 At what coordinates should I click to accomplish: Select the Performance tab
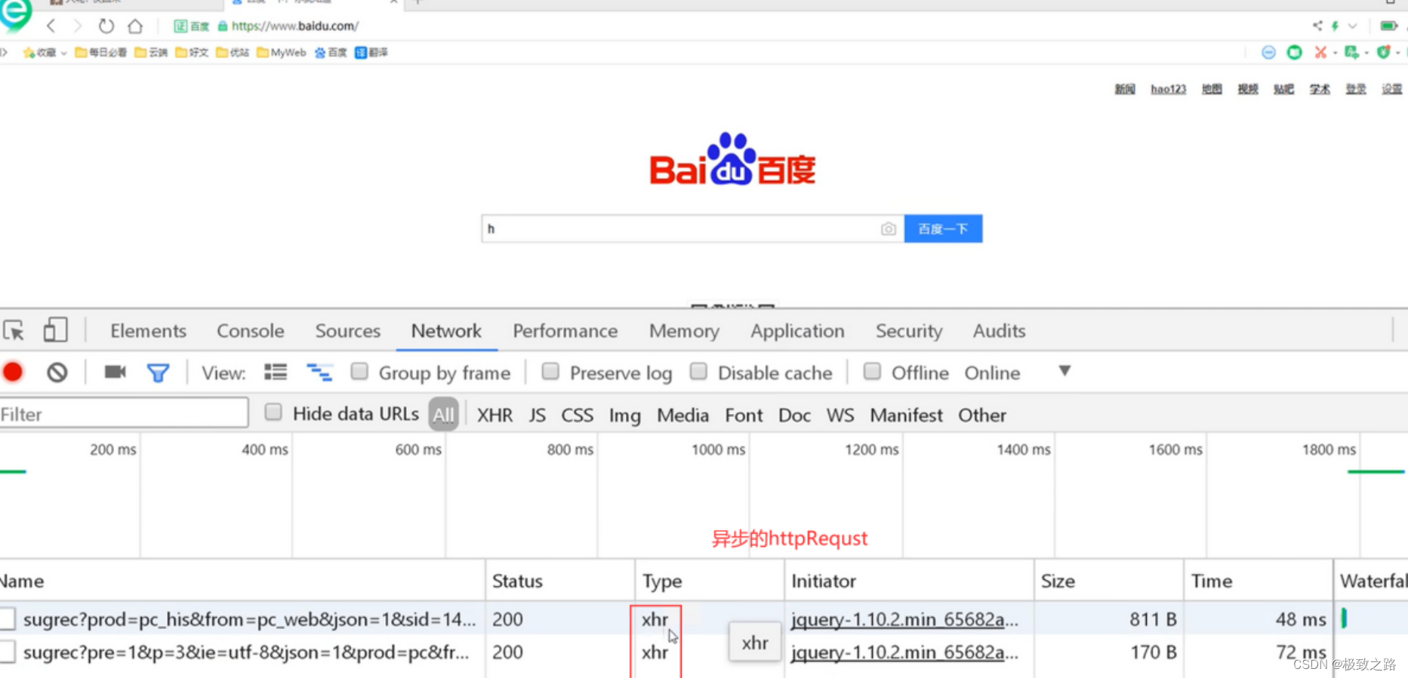[565, 330]
